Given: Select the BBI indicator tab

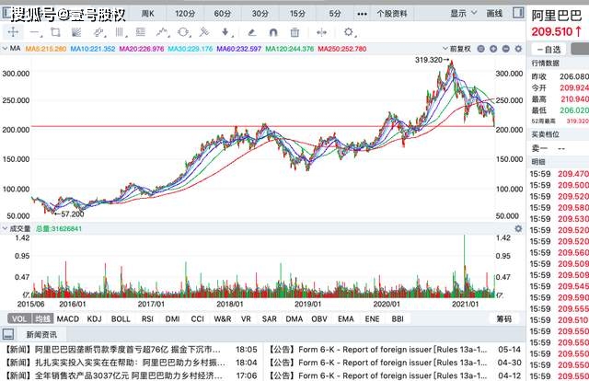Looking at the screenshot, I should coord(398,319).
